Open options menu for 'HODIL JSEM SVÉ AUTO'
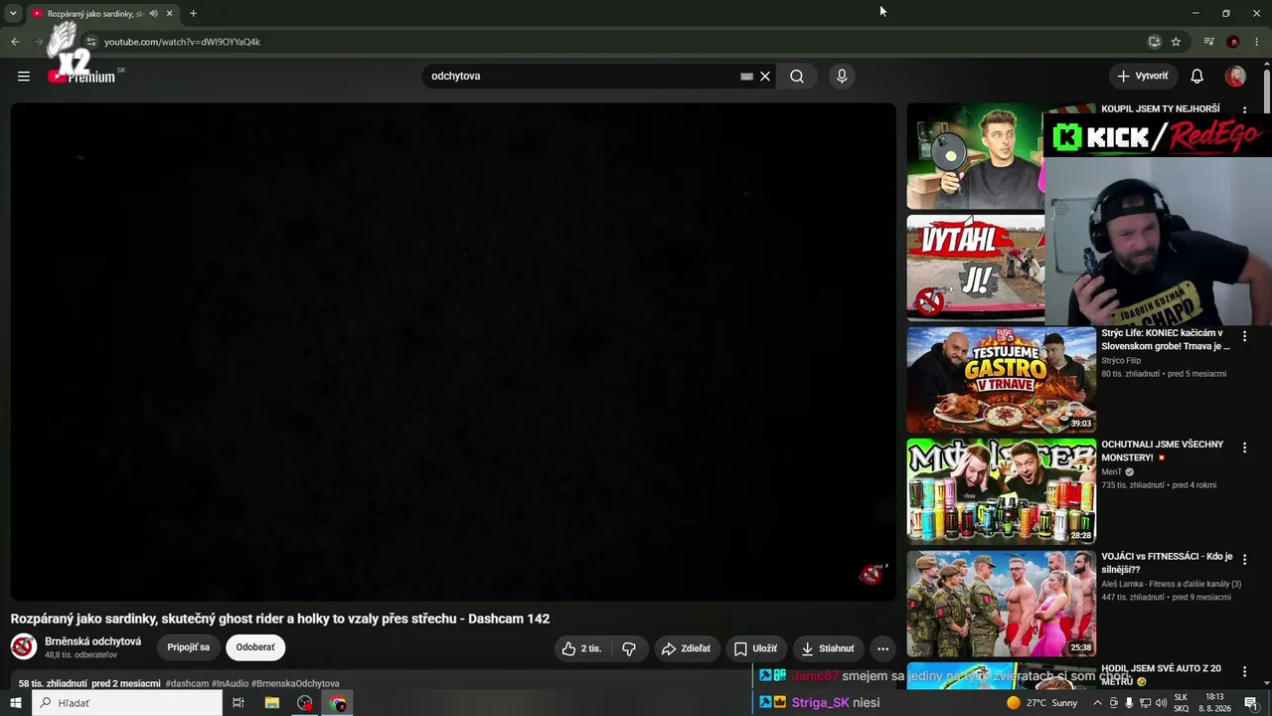1272x716 pixels. click(x=1244, y=672)
